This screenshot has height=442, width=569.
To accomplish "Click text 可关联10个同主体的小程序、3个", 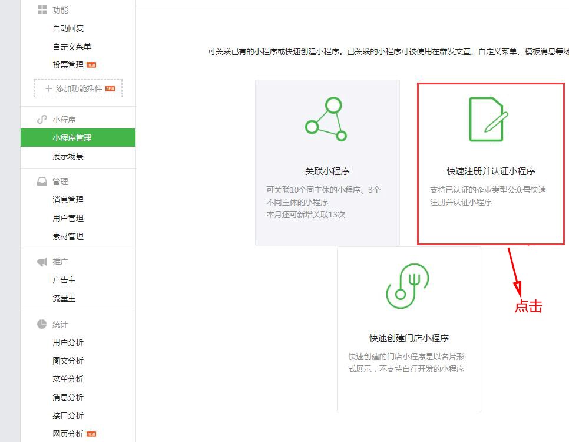I will [x=323, y=190].
